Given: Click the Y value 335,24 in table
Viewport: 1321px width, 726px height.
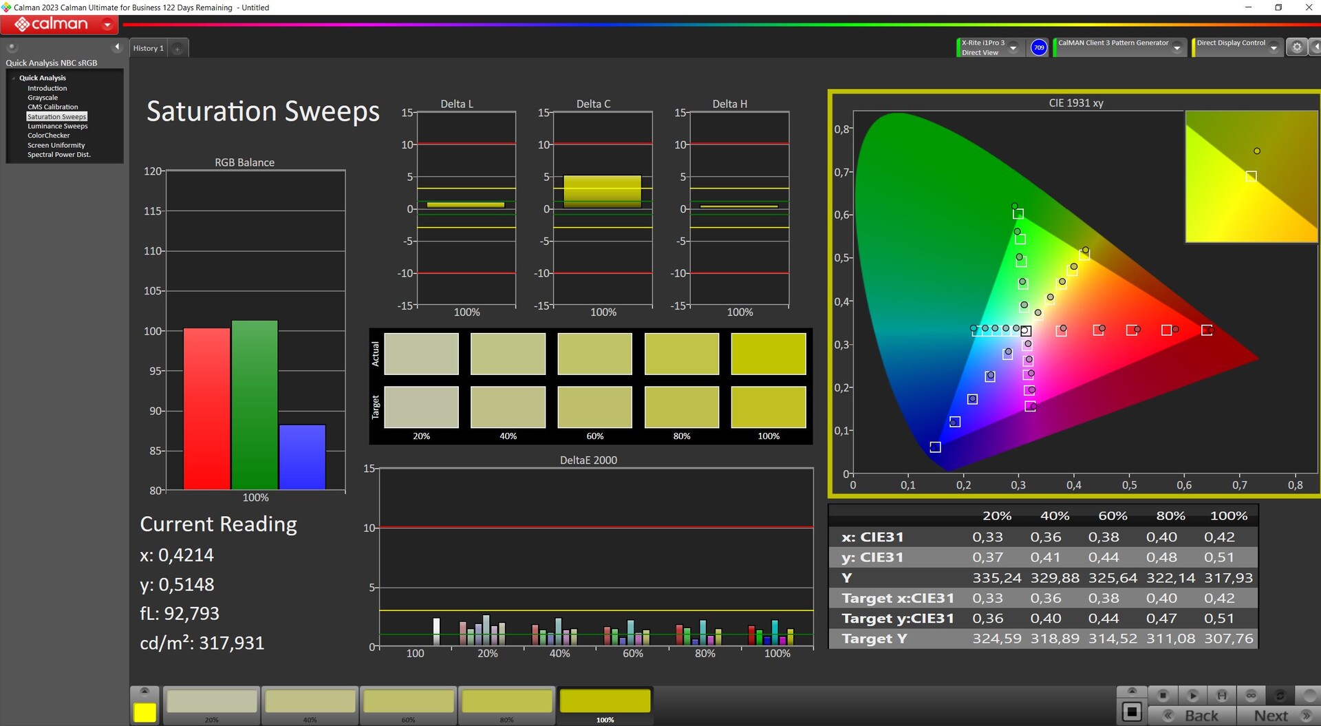Looking at the screenshot, I should [996, 578].
